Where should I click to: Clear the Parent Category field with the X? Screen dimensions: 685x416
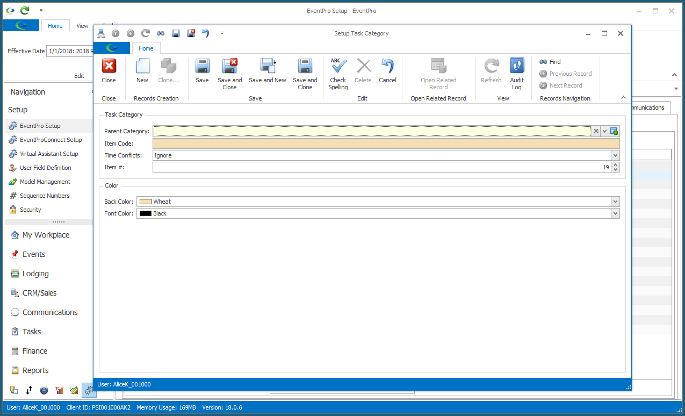pos(596,131)
